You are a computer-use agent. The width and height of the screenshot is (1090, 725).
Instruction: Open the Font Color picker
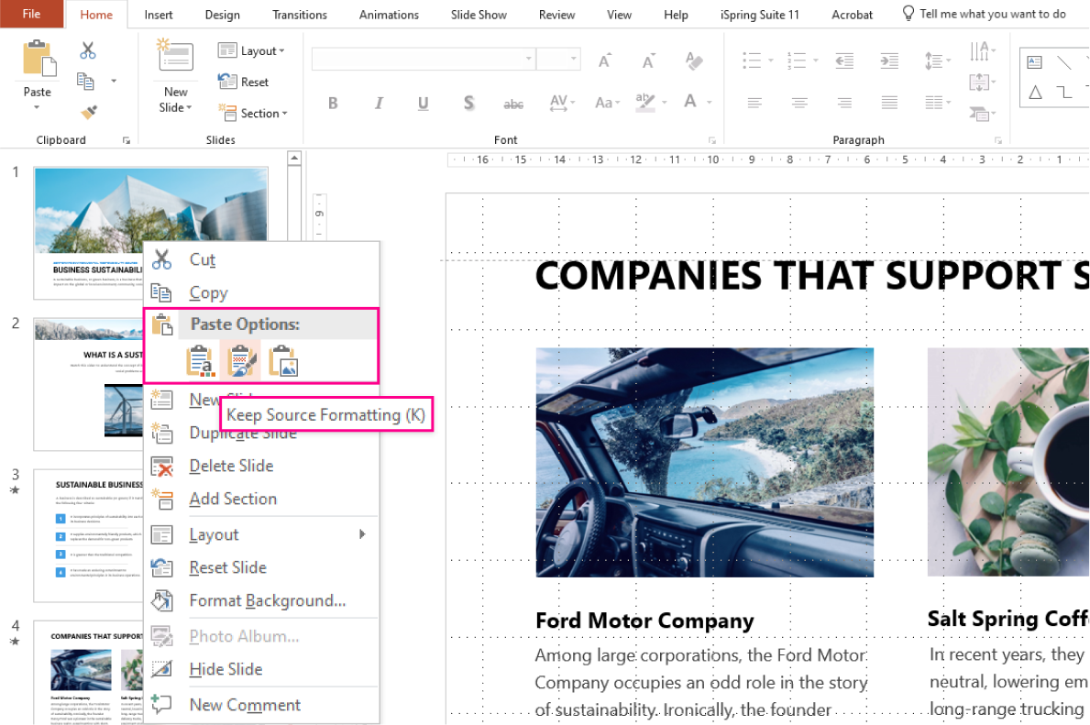click(698, 102)
